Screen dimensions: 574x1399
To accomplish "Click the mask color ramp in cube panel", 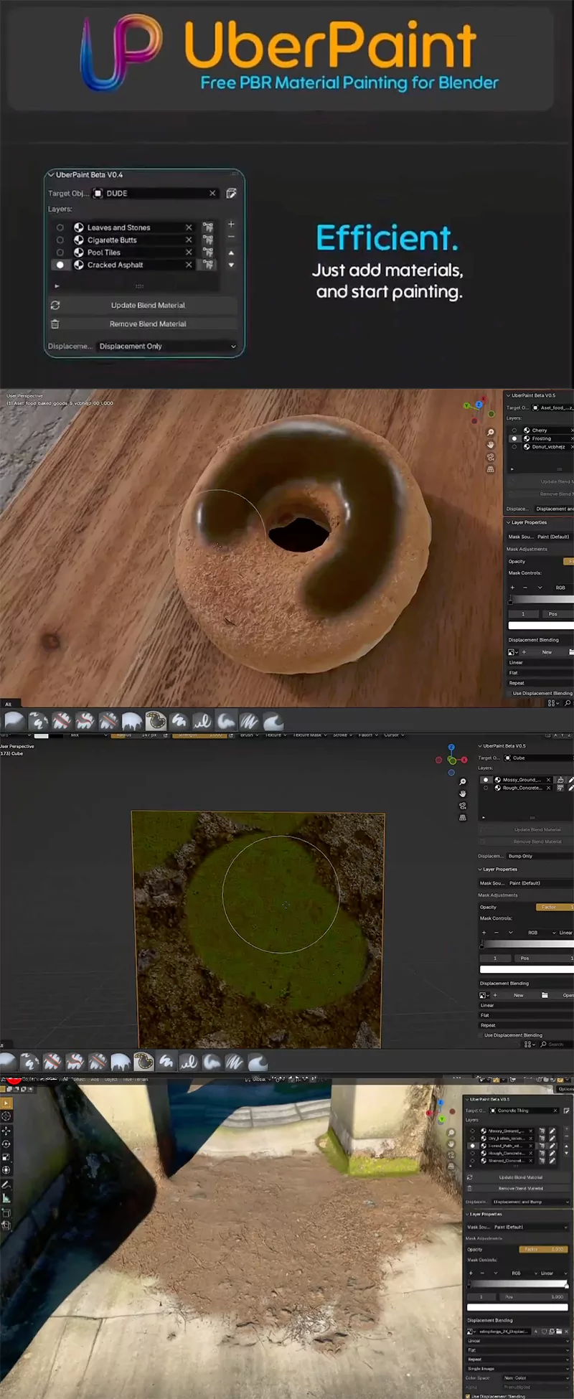I will tap(527, 944).
